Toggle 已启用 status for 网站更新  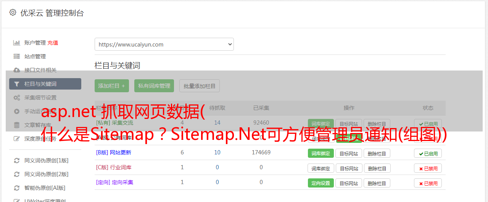point(428,153)
